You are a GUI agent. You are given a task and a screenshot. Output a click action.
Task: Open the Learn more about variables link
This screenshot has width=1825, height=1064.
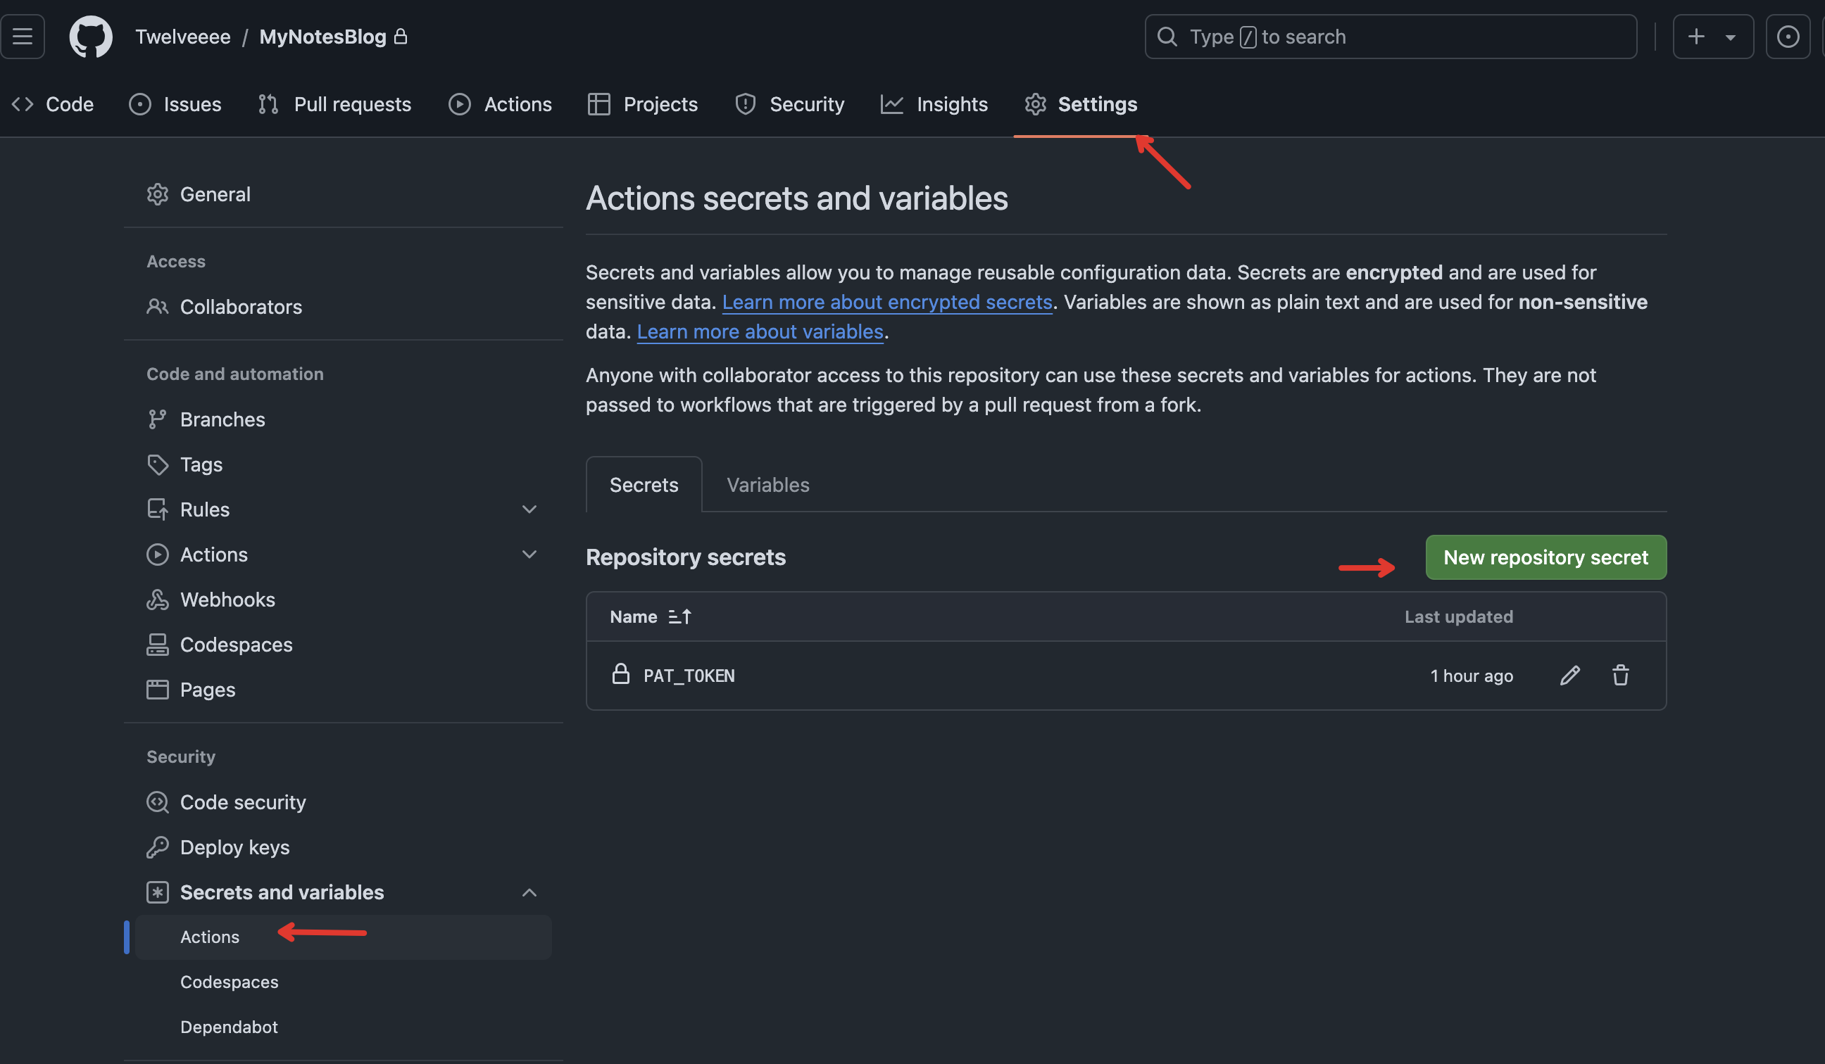pyautogui.click(x=760, y=331)
